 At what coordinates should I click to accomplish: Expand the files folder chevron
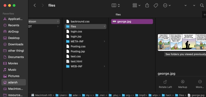[x=105, y=26]
